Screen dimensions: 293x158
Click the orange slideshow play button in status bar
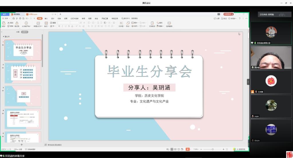[187, 149]
